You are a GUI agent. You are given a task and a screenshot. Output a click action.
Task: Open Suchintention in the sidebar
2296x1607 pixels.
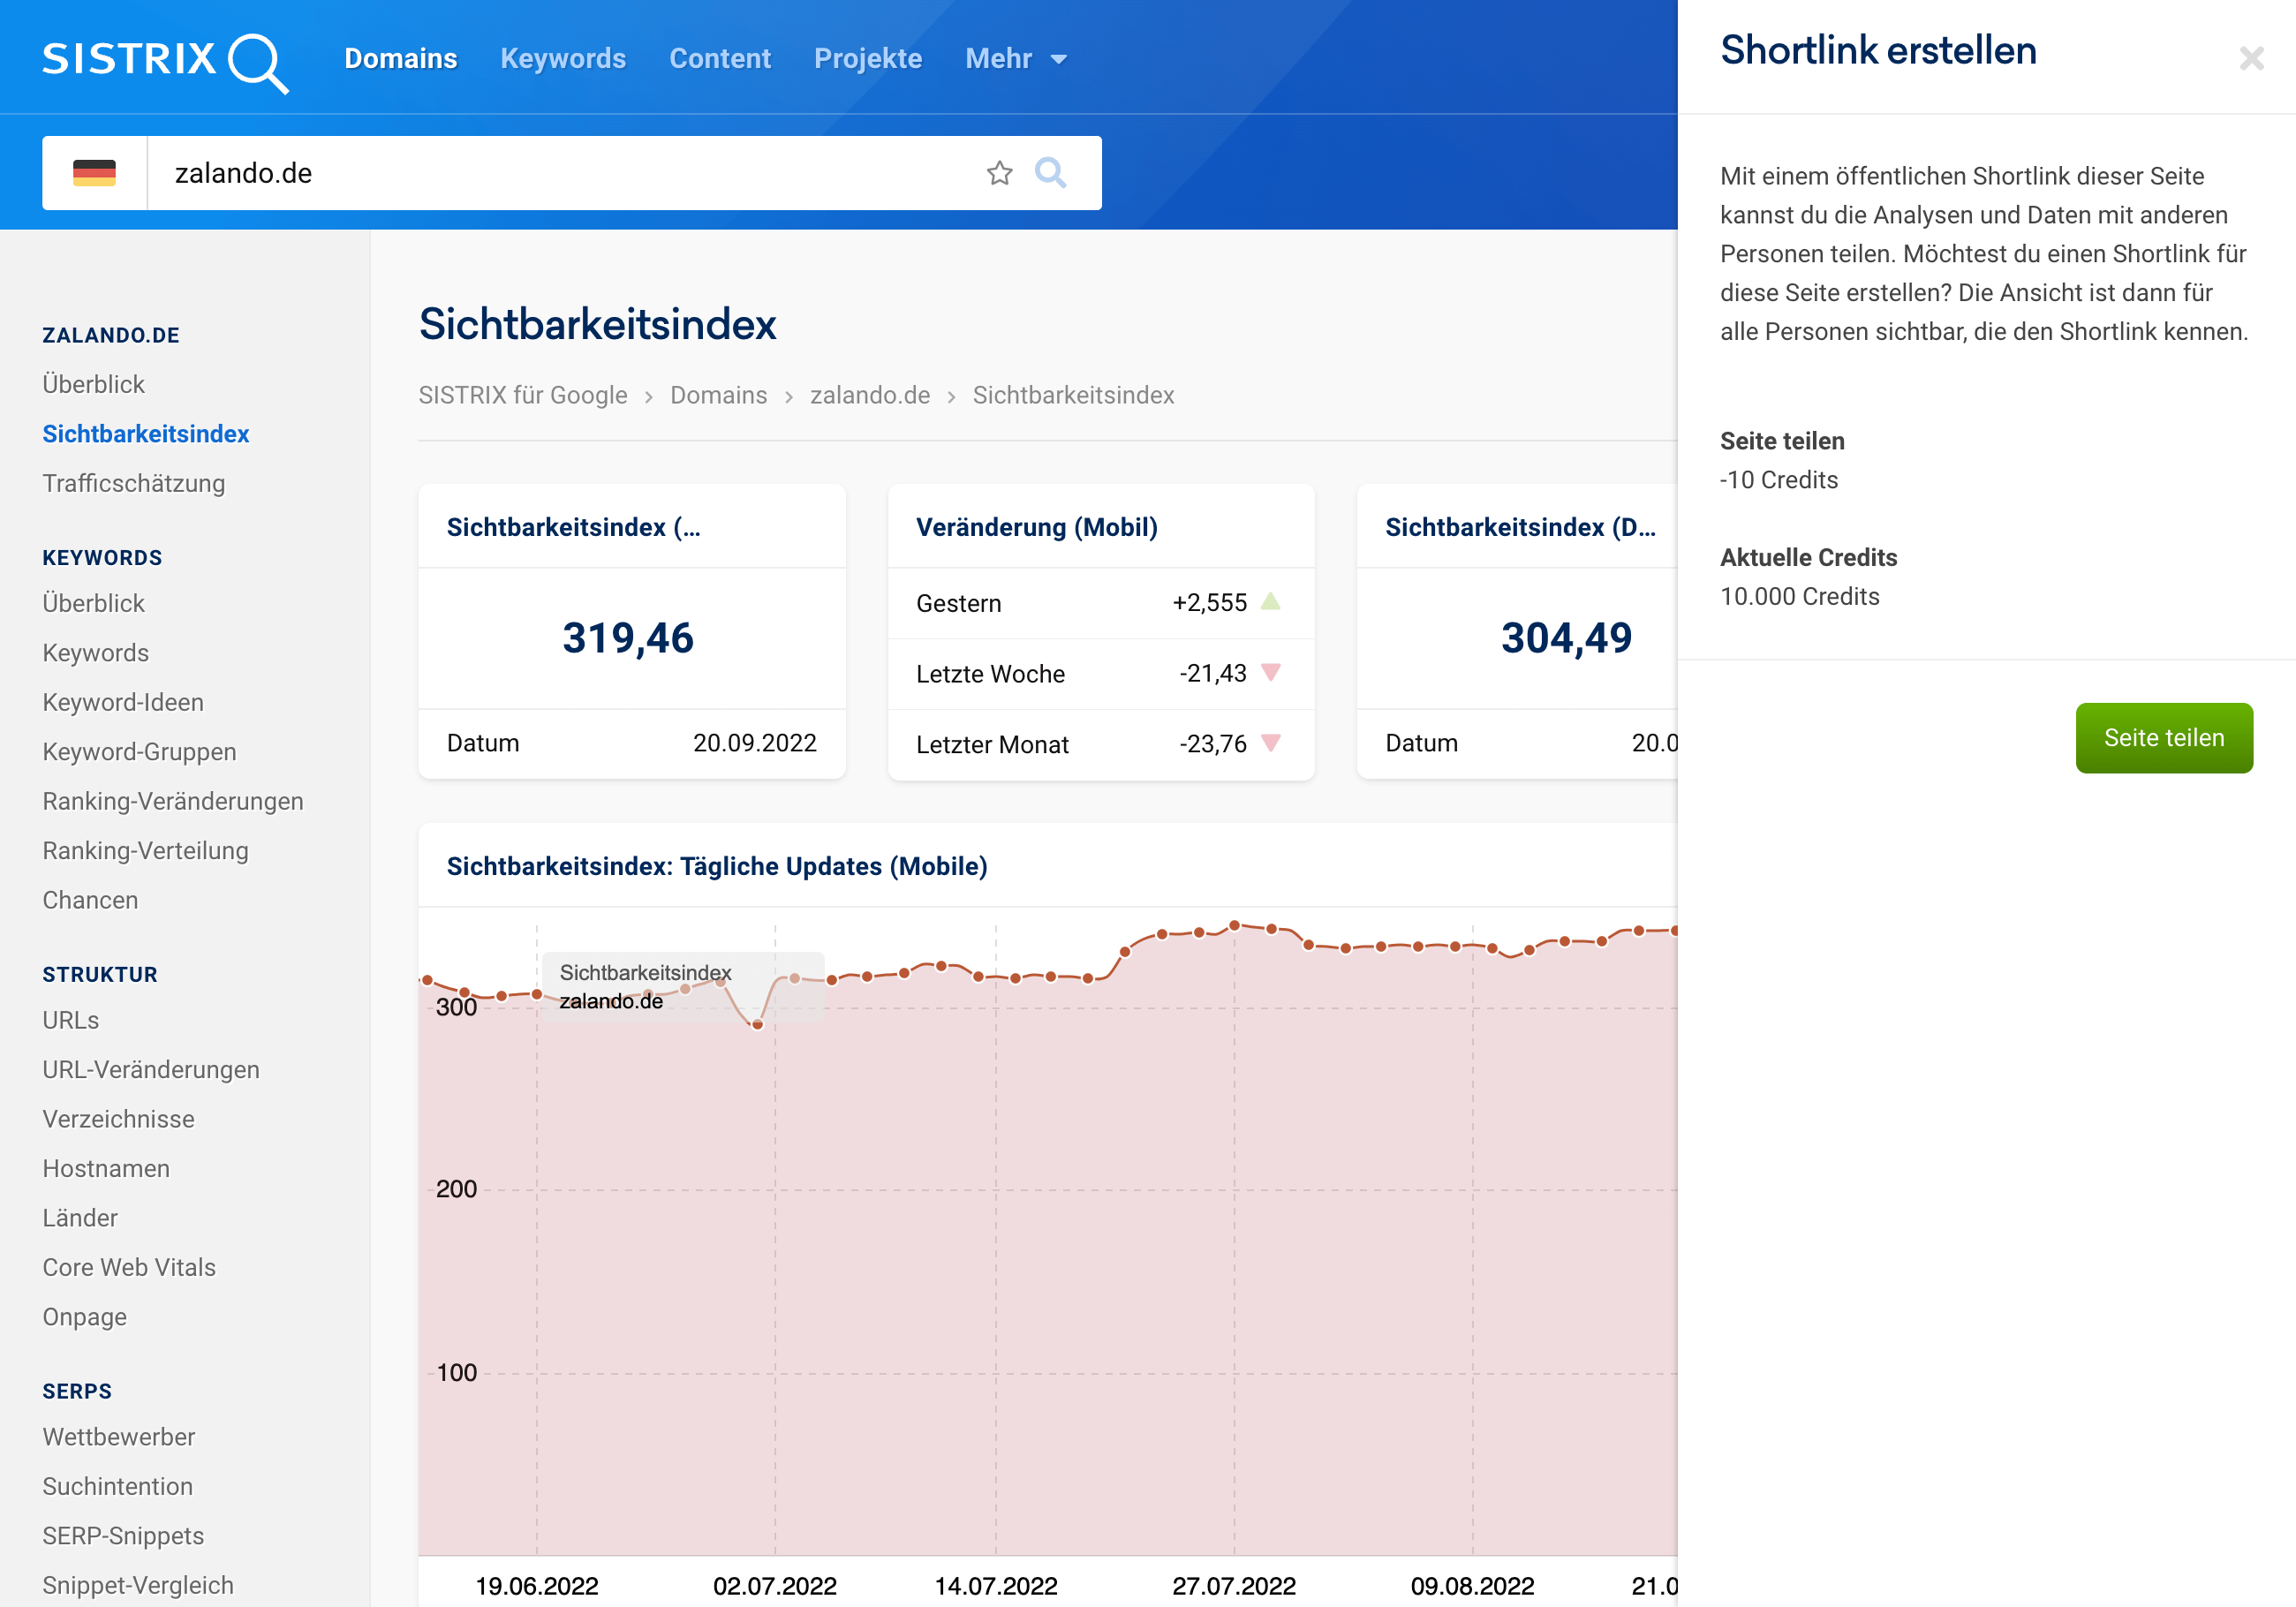click(118, 1487)
